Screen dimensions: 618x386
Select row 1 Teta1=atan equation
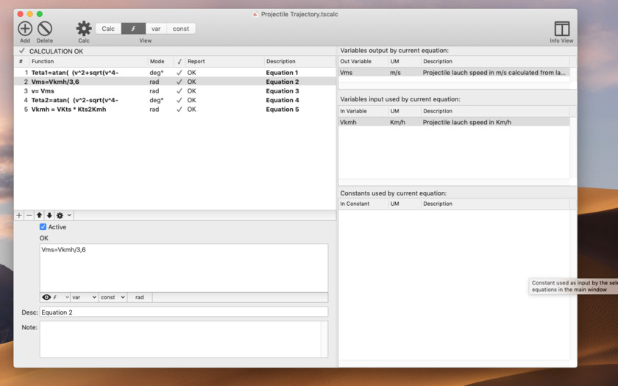click(175, 73)
